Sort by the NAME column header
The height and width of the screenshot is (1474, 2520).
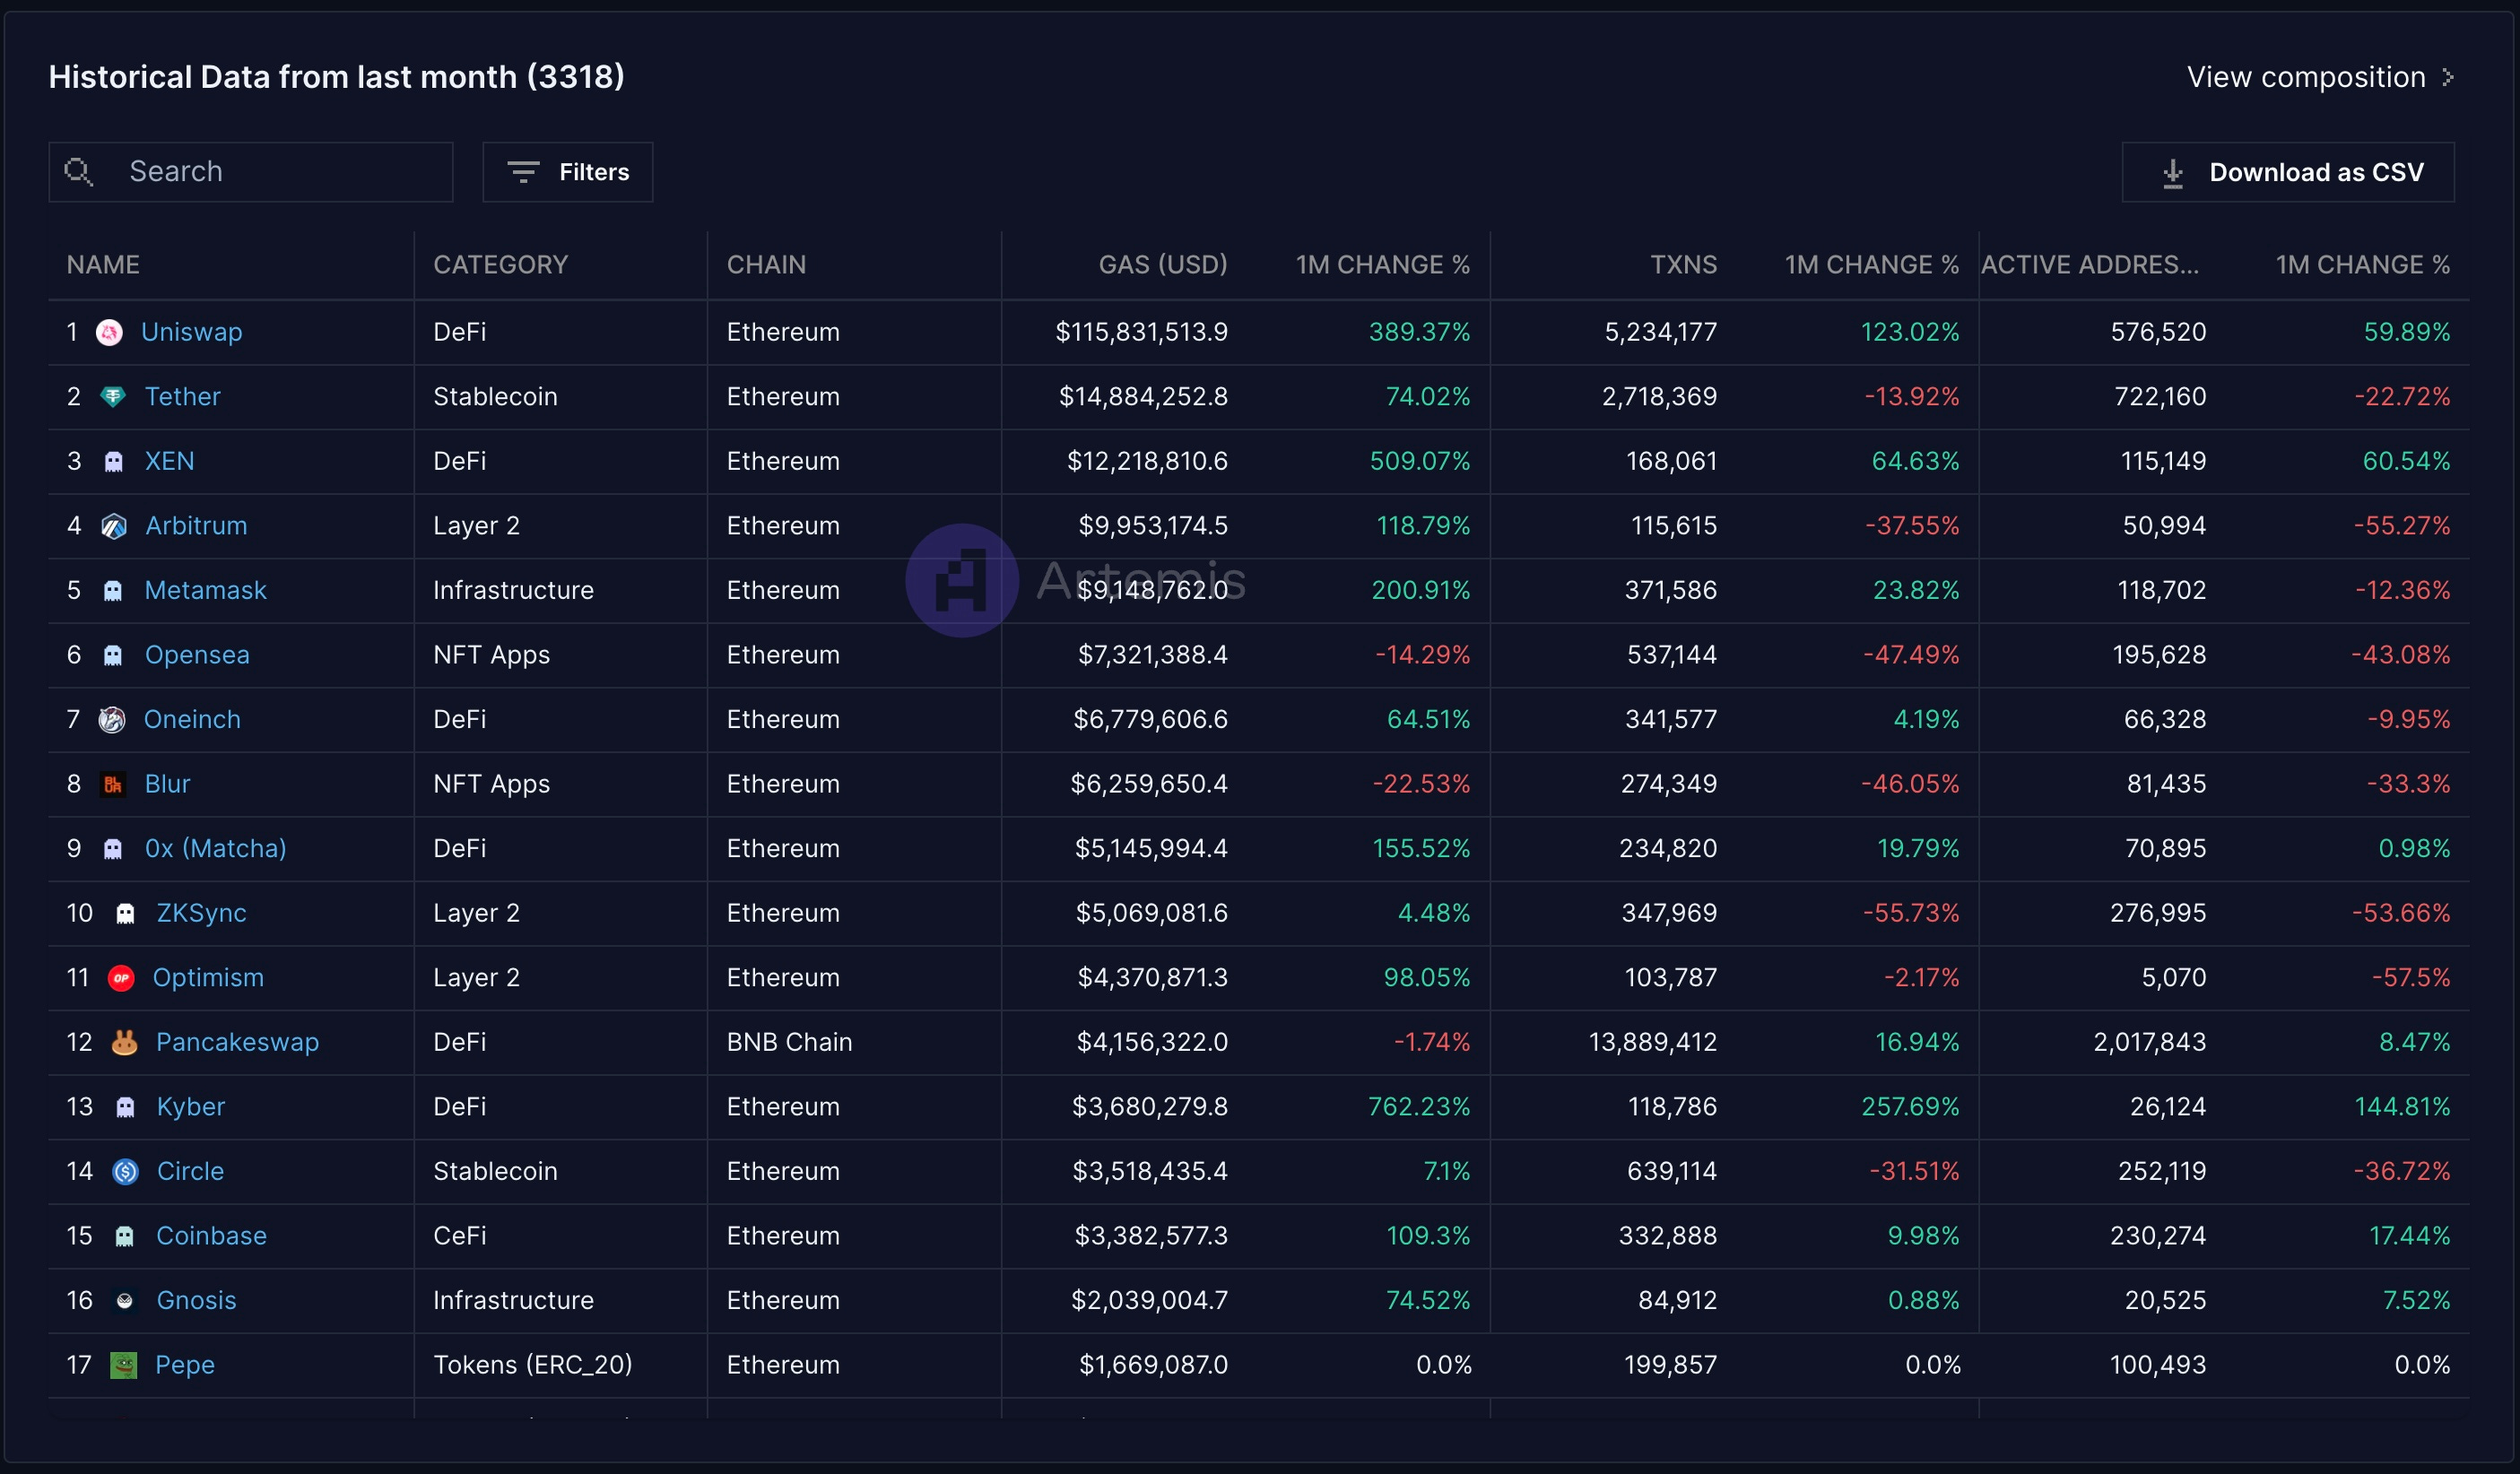click(103, 265)
